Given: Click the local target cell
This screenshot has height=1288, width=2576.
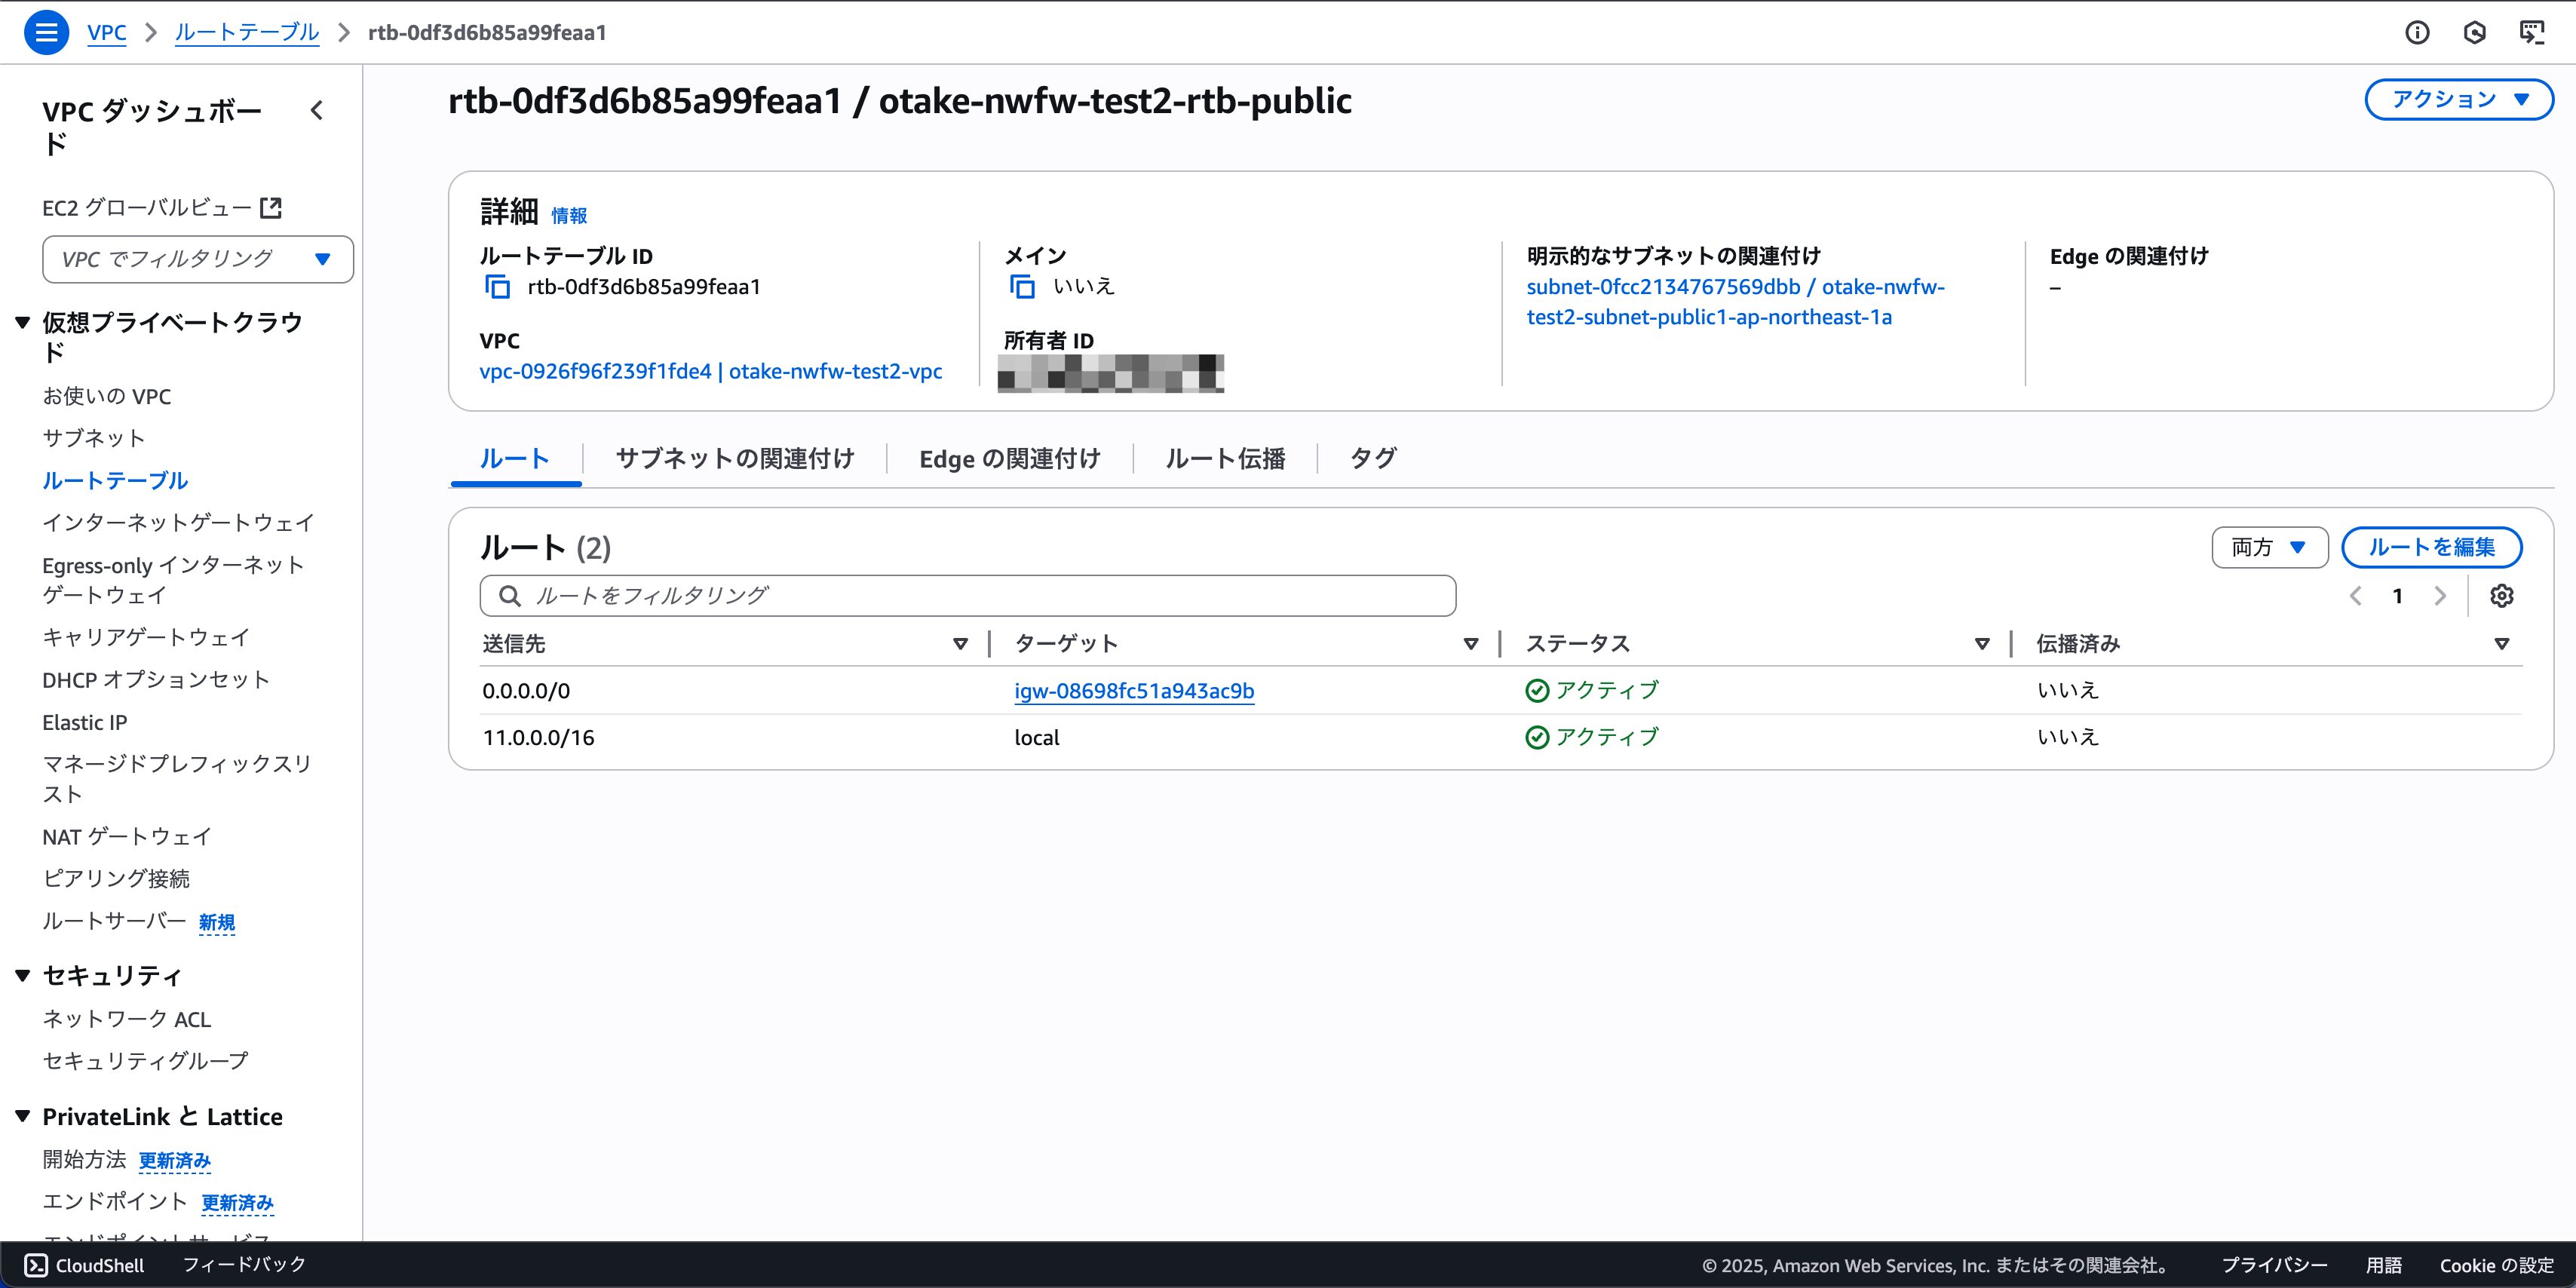Looking at the screenshot, I should (x=1037, y=738).
